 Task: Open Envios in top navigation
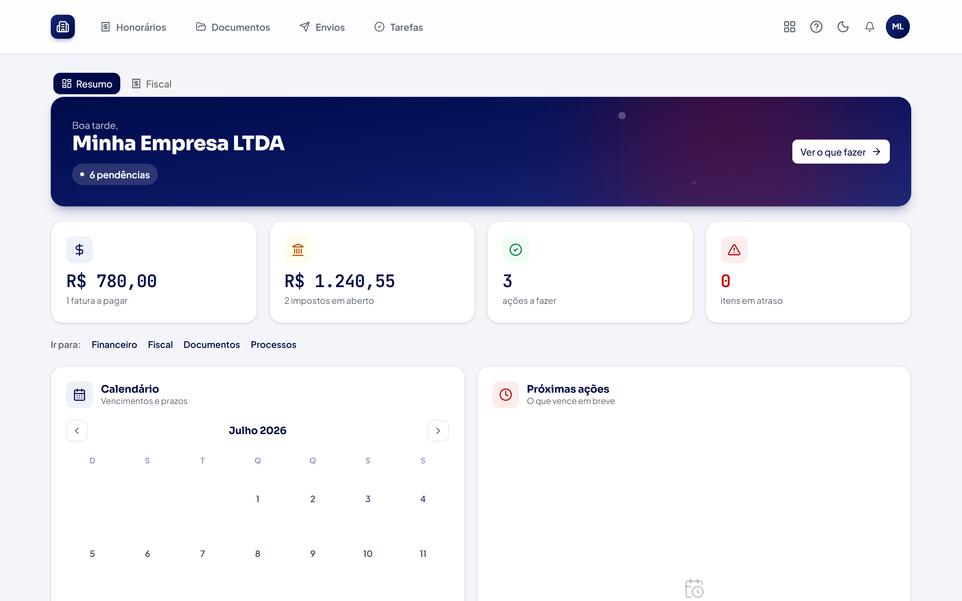[322, 27]
